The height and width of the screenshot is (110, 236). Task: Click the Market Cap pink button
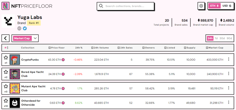point(22,38)
